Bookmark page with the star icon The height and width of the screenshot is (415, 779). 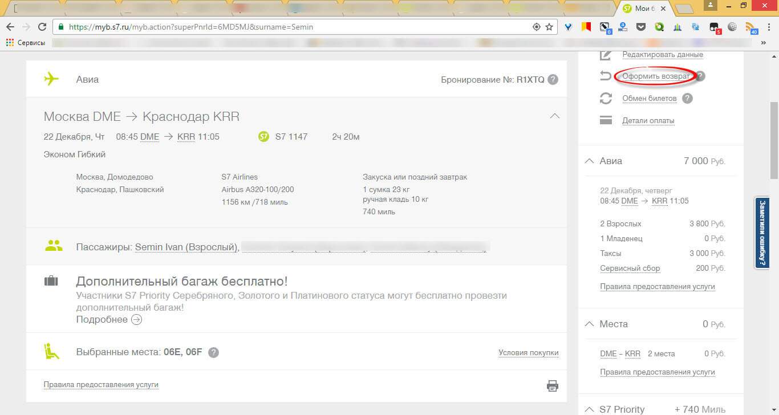(549, 27)
